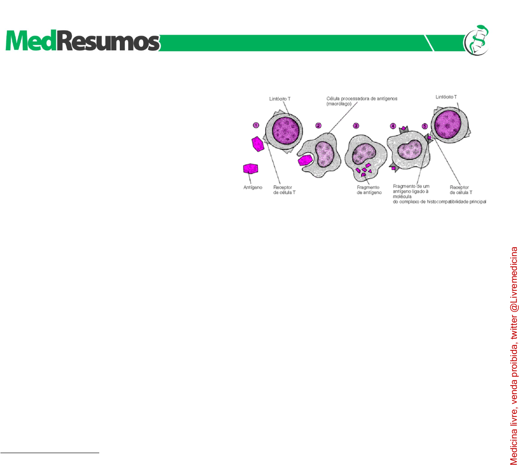Viewport: 519px width, 465px height.
Task: Select step number 5 marker in diagram
Action: pyautogui.click(x=425, y=126)
